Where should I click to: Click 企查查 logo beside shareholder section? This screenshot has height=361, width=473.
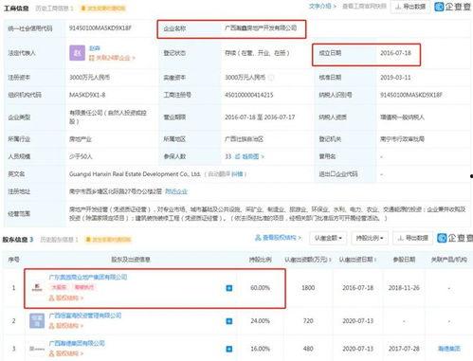click(455, 238)
